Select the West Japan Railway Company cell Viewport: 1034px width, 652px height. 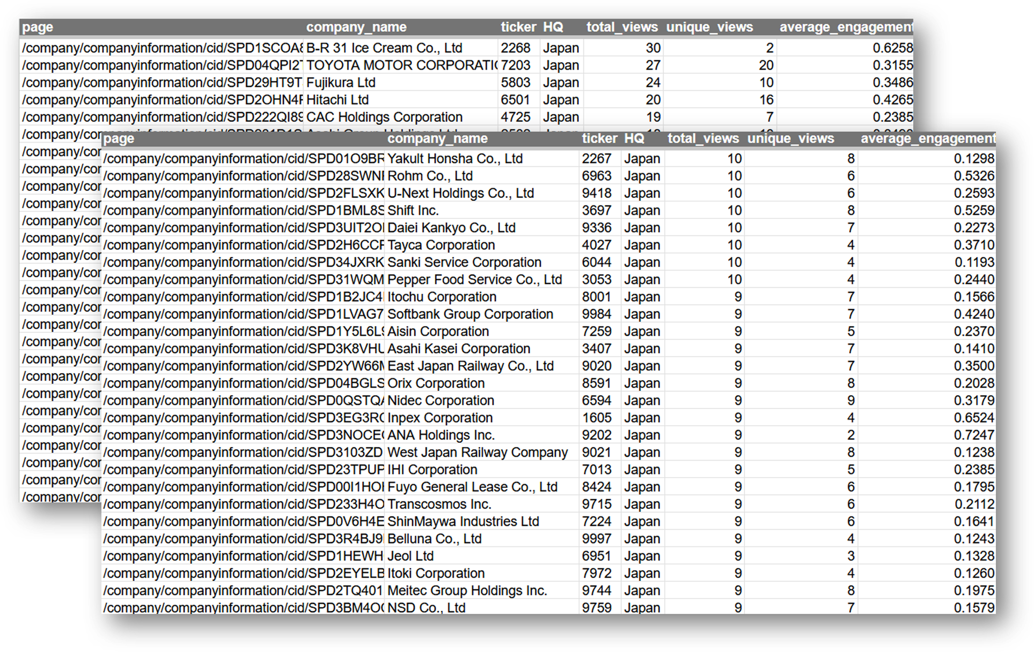click(477, 452)
